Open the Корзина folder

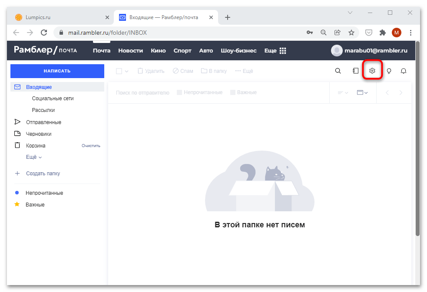(36, 146)
